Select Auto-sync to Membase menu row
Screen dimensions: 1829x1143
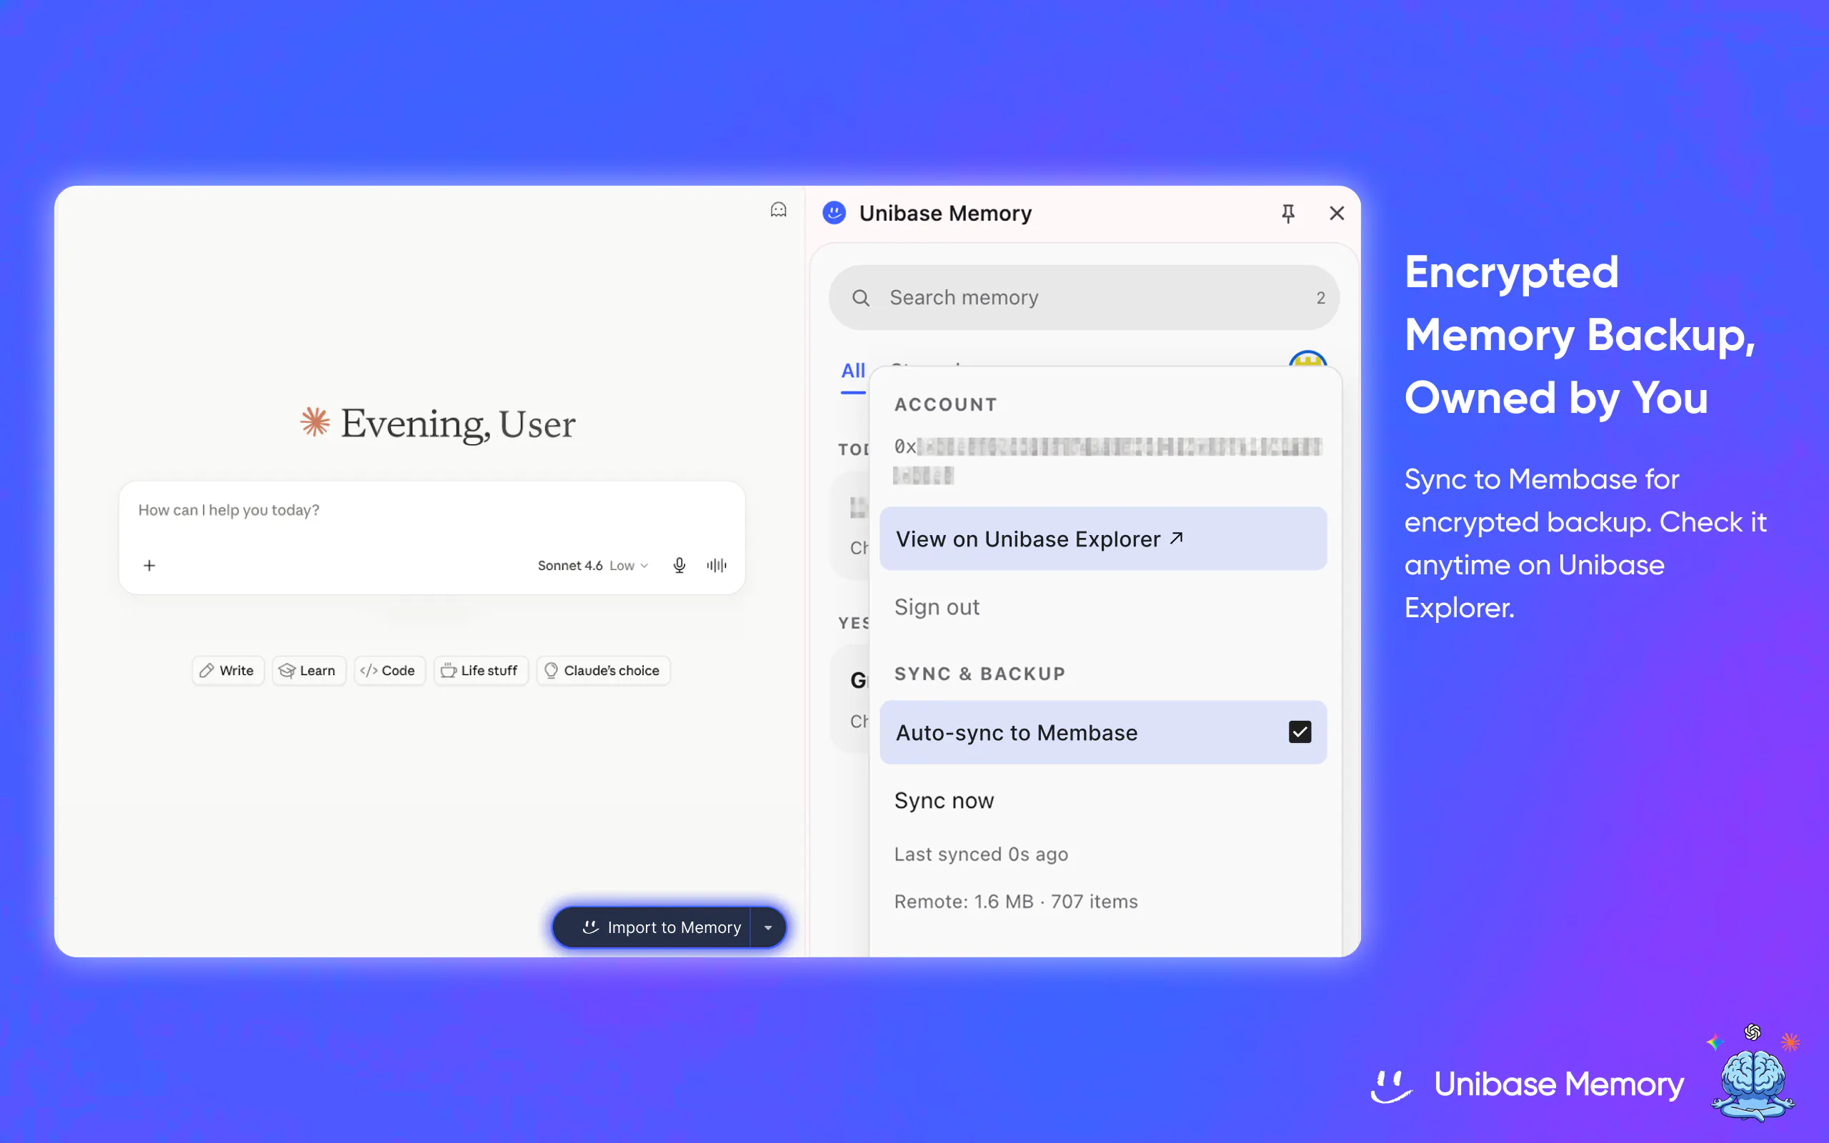point(1102,732)
